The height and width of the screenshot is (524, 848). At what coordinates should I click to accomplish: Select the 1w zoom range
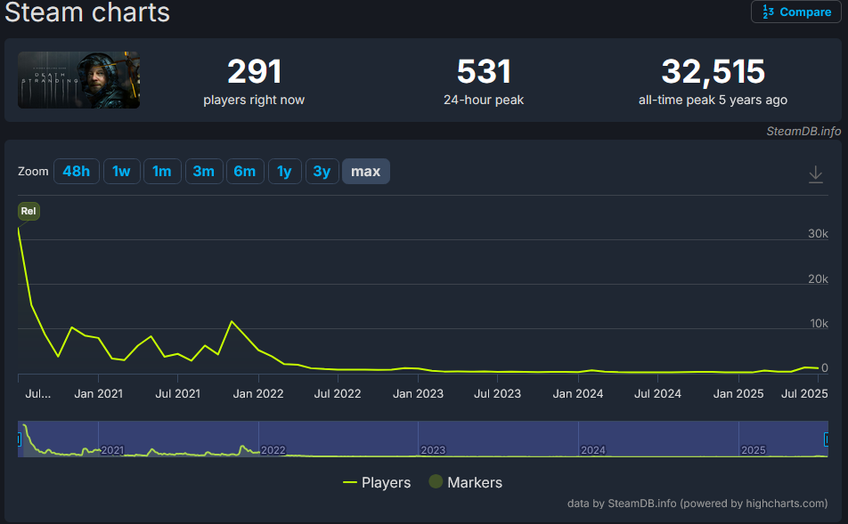(122, 171)
